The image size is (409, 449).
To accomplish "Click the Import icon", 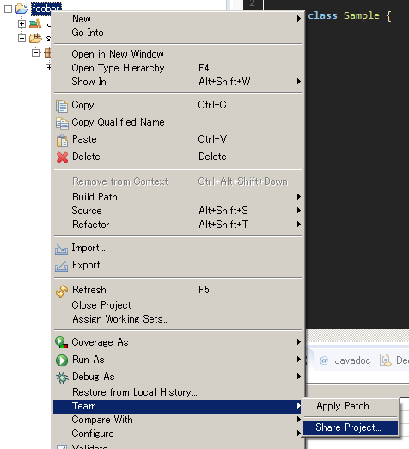I will (x=61, y=249).
